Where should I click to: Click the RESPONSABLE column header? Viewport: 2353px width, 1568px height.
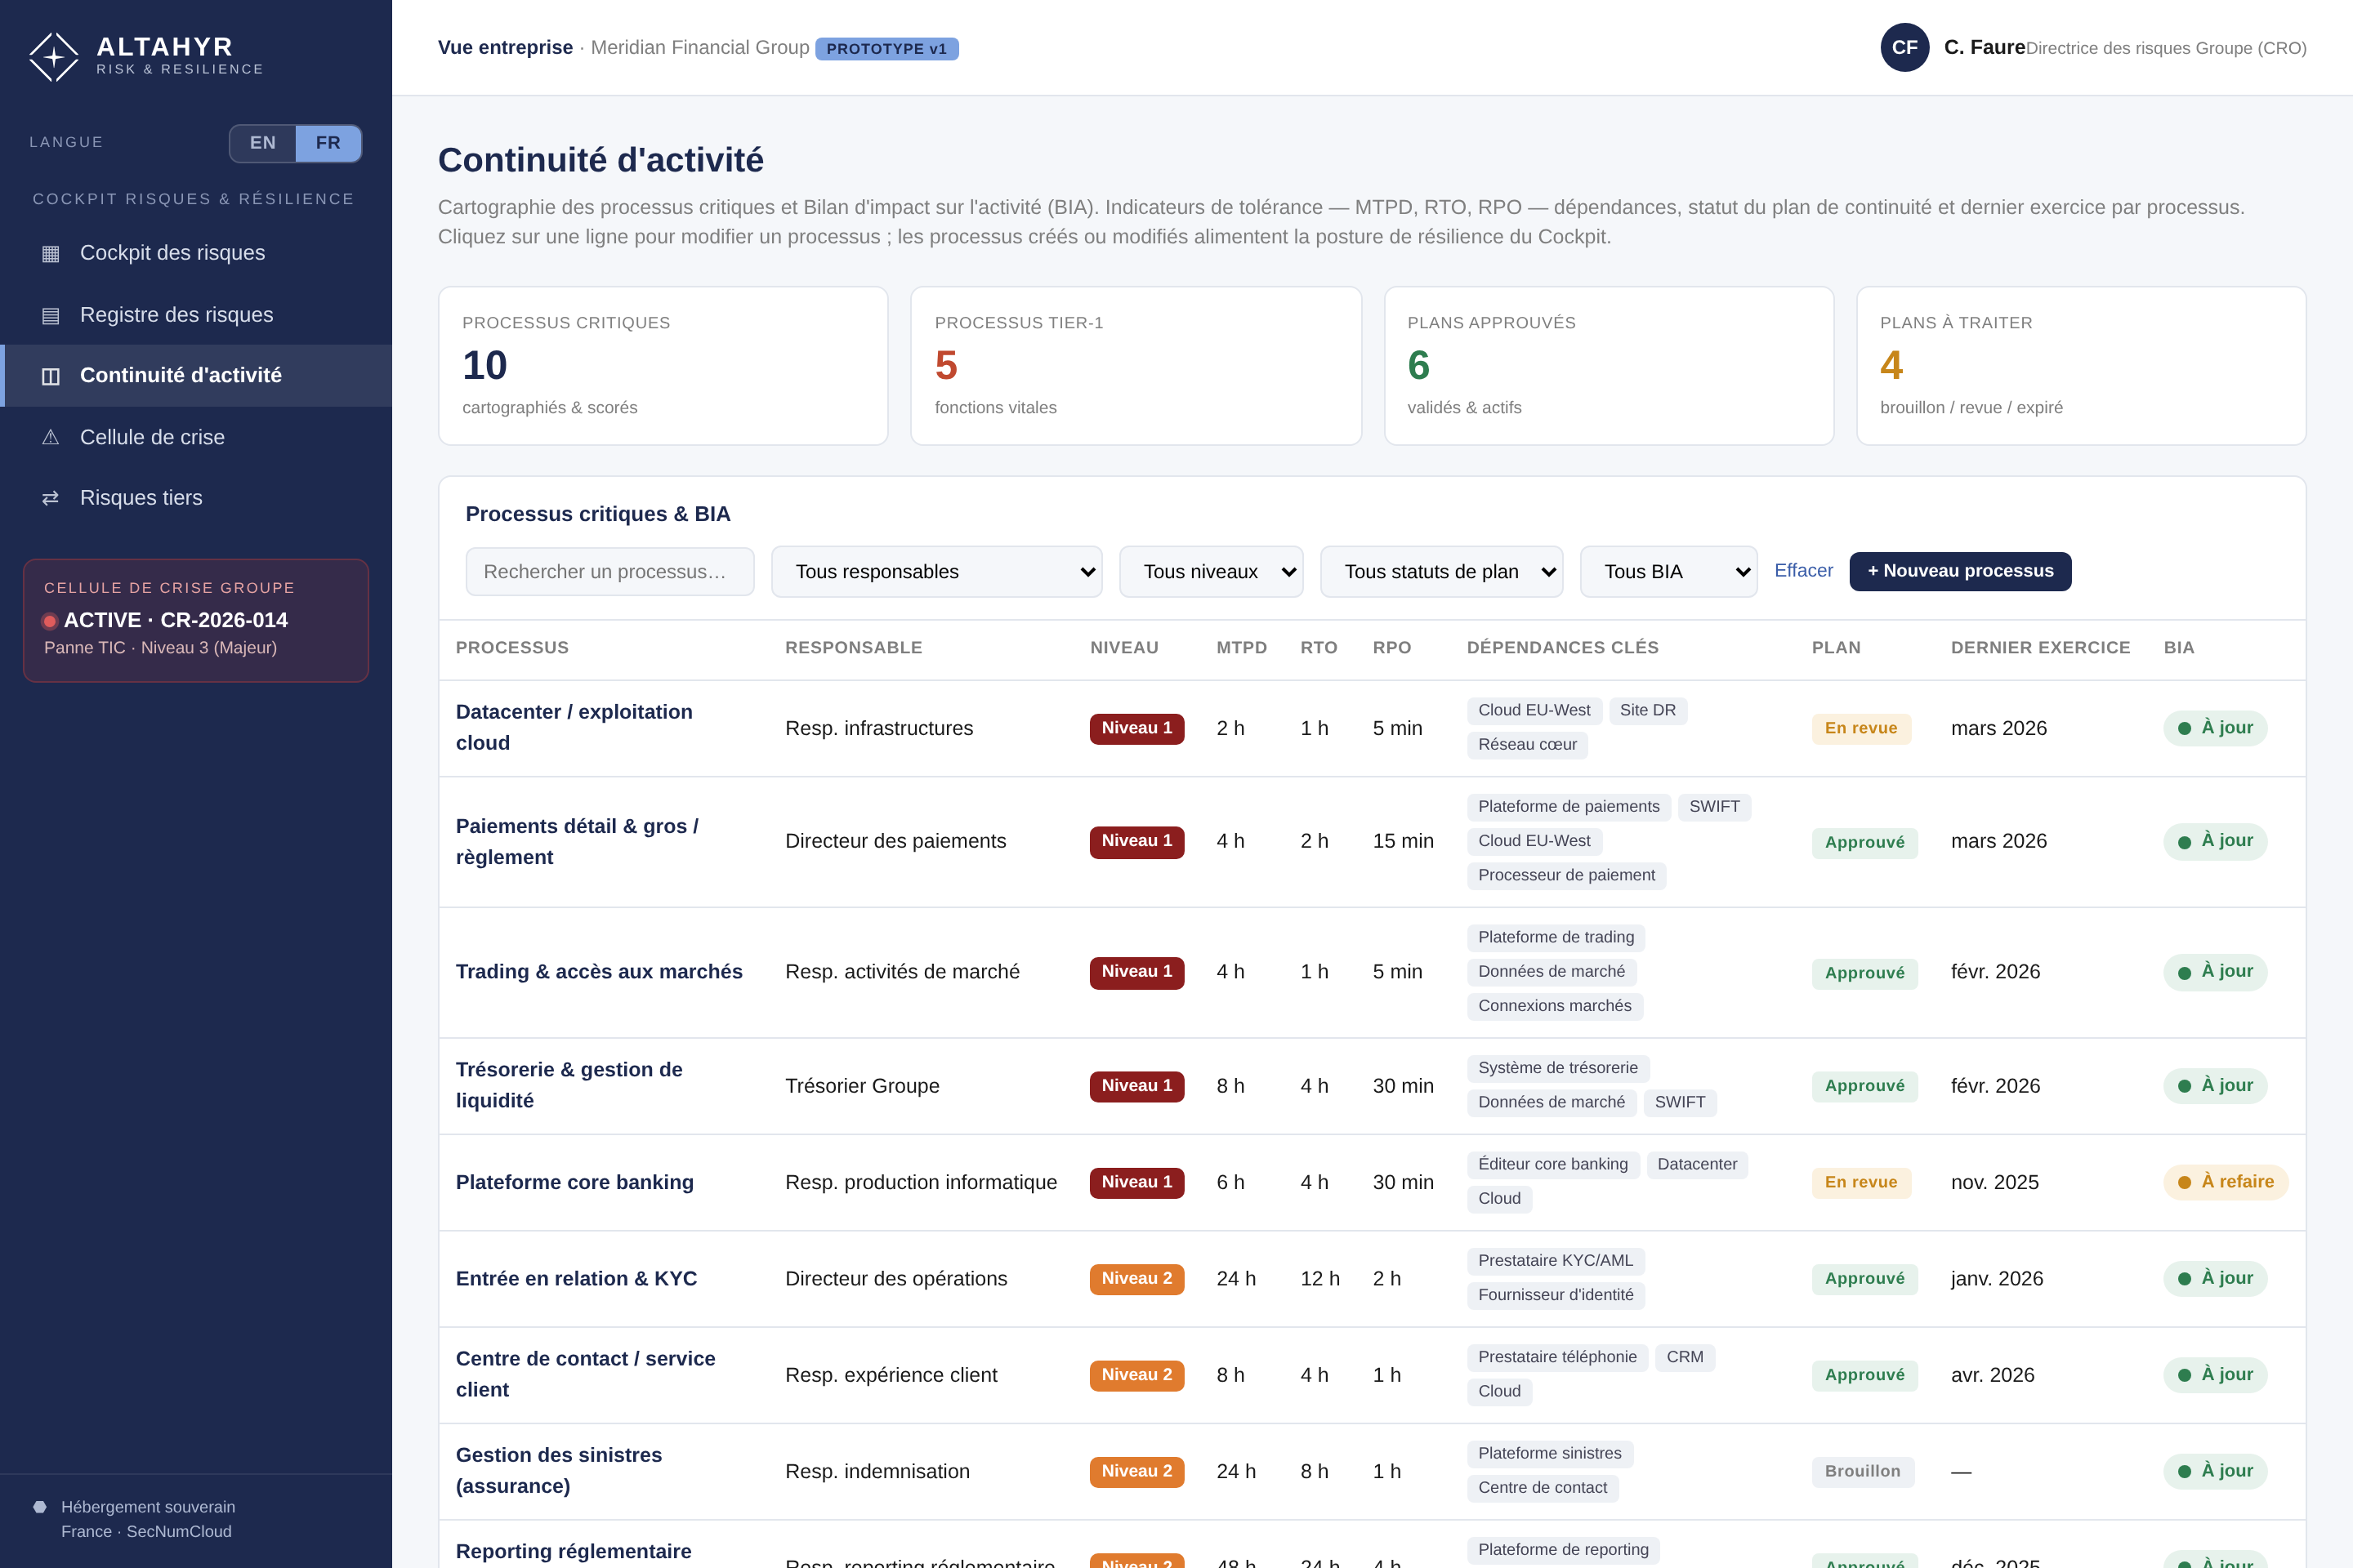coord(853,648)
